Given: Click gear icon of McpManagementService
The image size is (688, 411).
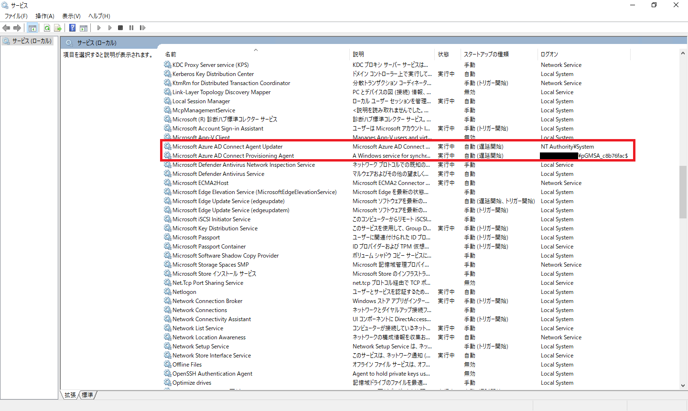Looking at the screenshot, I should coord(167,110).
